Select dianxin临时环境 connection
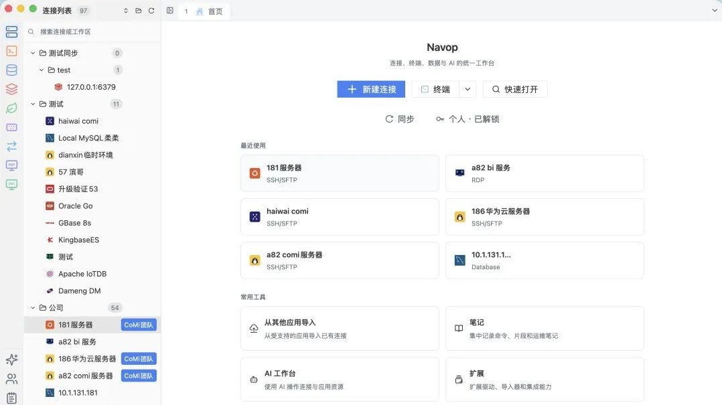This screenshot has height=405, width=722. [92, 155]
